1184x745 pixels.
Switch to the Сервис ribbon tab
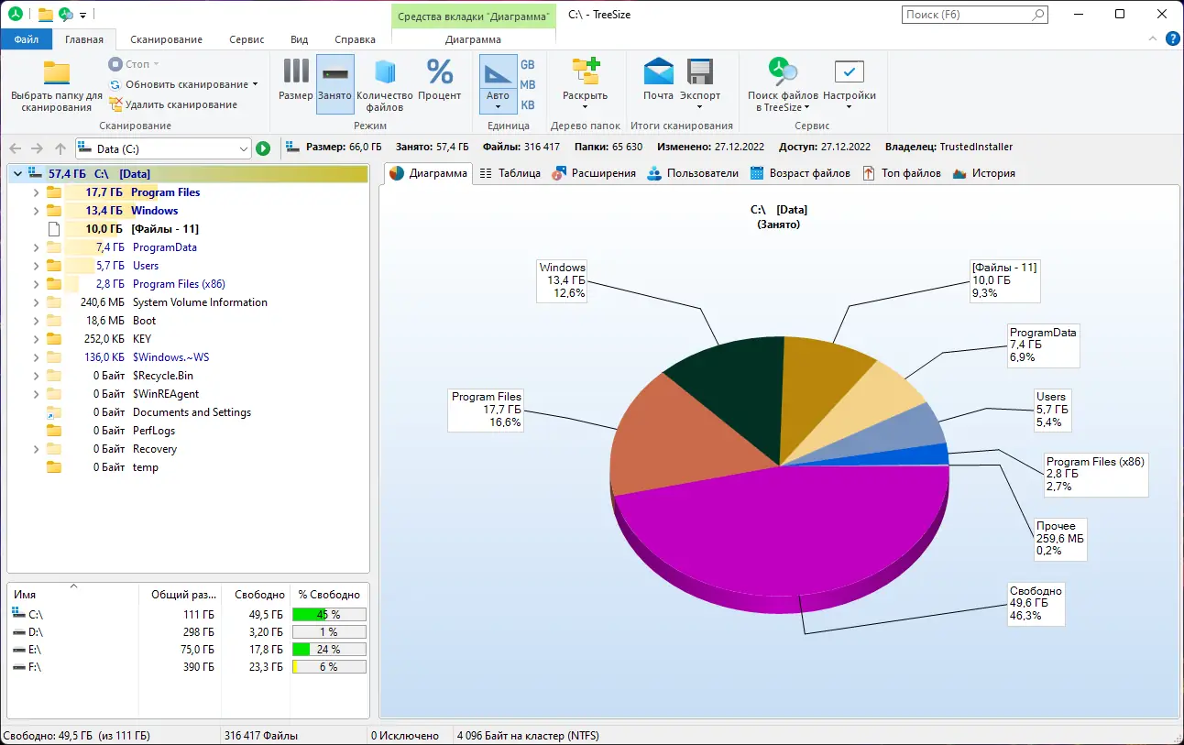coord(247,39)
